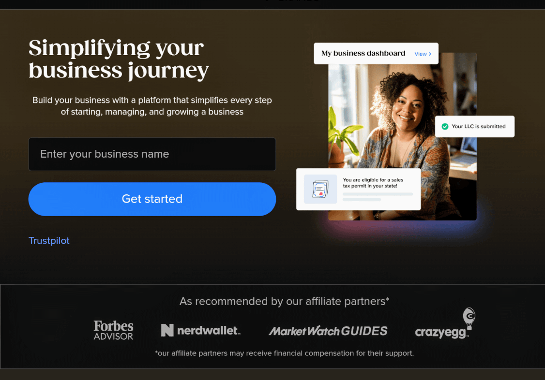The image size is (545, 380).
Task: Click the sales tax permit eligibility message
Action: click(373, 183)
